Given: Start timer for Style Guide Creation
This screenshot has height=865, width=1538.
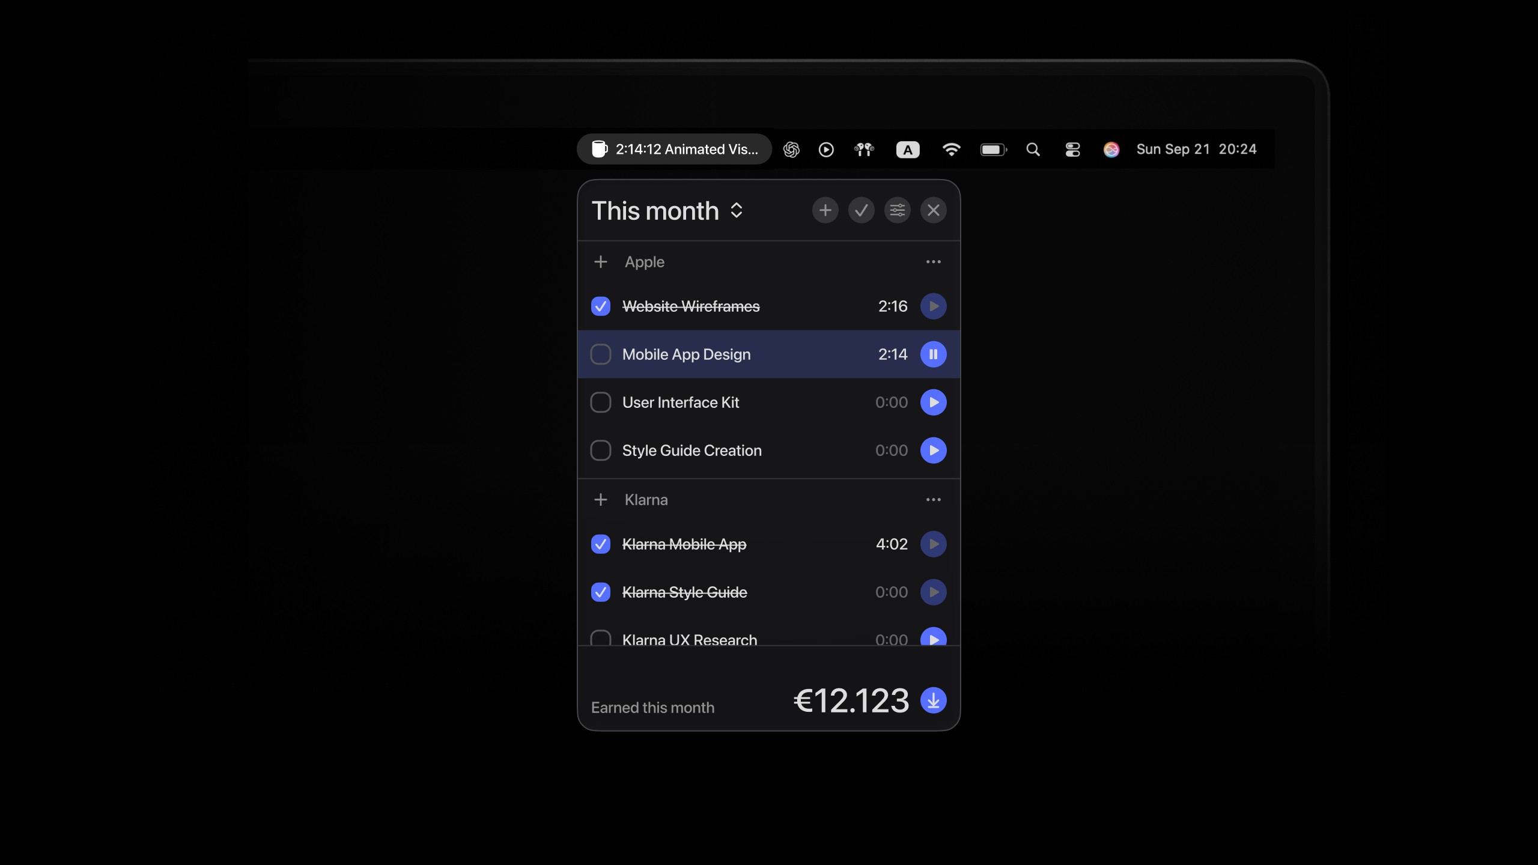Looking at the screenshot, I should [933, 451].
